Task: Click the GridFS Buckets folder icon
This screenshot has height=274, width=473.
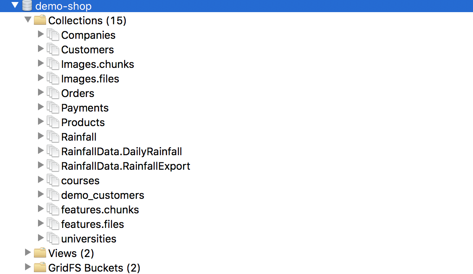Action: pyautogui.click(x=40, y=268)
